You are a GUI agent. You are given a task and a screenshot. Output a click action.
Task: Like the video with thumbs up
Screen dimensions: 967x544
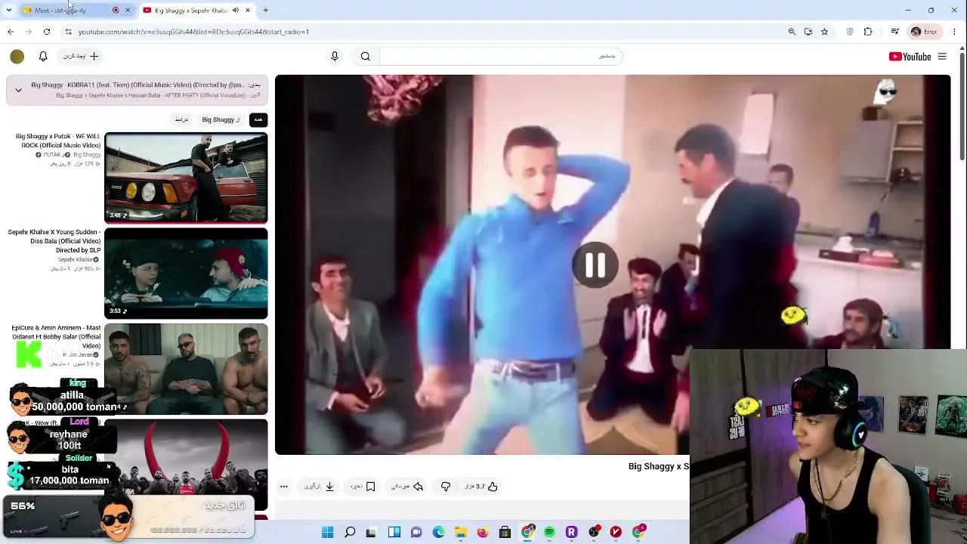481,487
